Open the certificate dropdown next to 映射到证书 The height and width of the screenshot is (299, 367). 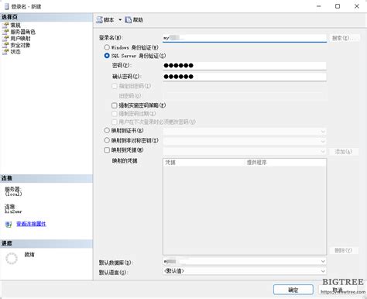tap(245, 132)
